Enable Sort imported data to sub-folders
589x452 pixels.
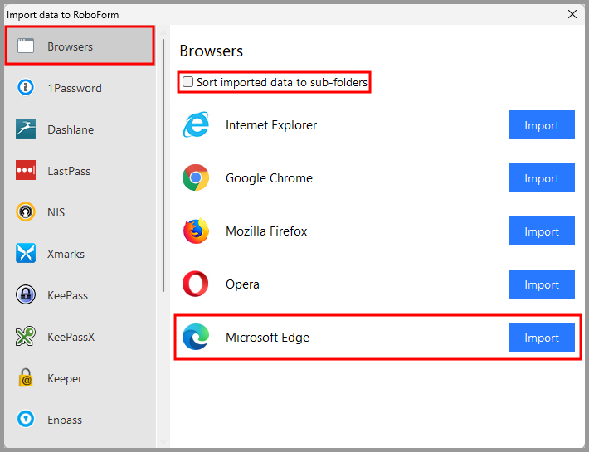click(x=188, y=82)
